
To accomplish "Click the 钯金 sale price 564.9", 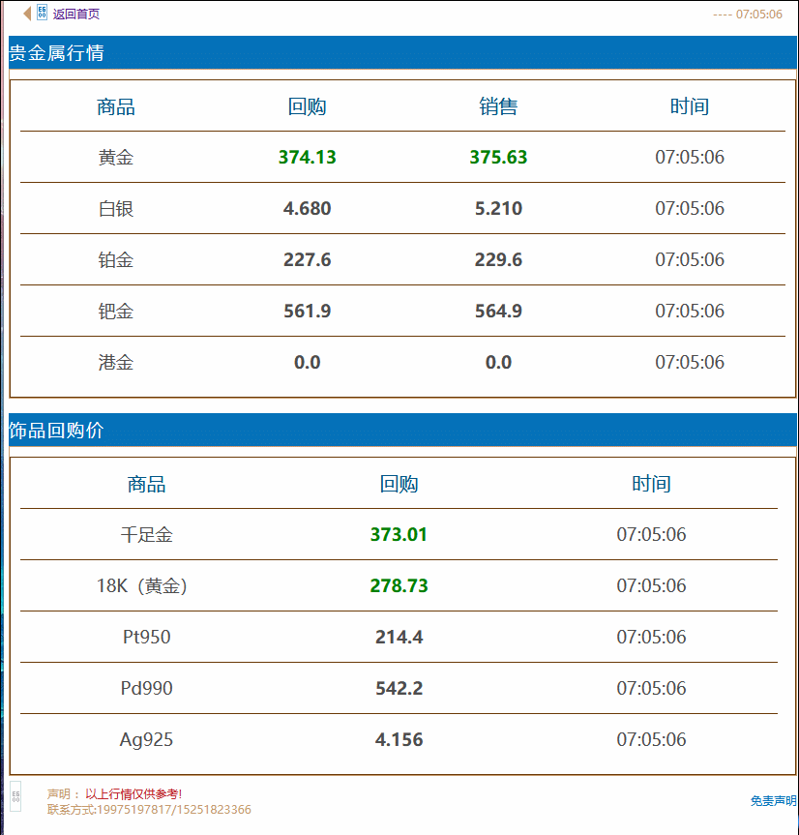I will coord(498,312).
